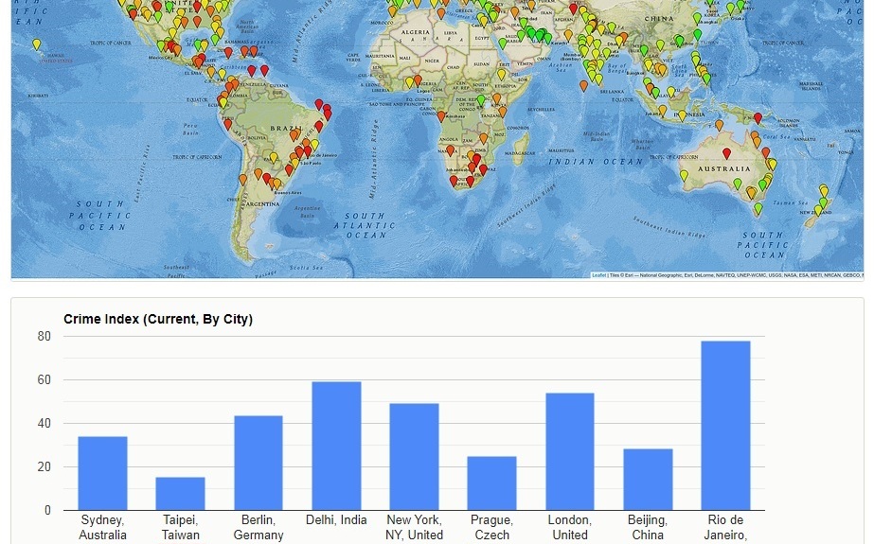Select the London bar in chart
Image resolution: width=874 pixels, height=544 pixels.
pyautogui.click(x=570, y=451)
